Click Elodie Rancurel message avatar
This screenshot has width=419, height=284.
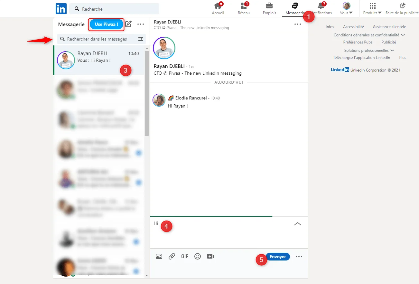(159, 100)
